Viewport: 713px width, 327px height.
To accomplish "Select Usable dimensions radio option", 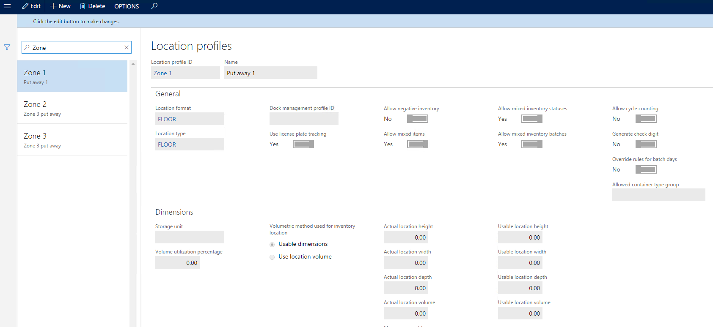I will pyautogui.click(x=272, y=245).
